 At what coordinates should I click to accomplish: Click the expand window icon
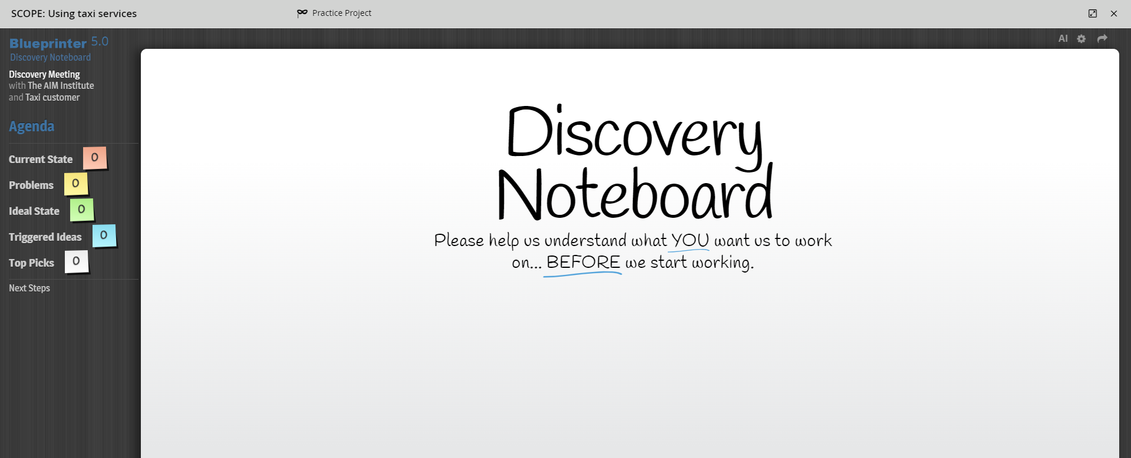pyautogui.click(x=1093, y=14)
